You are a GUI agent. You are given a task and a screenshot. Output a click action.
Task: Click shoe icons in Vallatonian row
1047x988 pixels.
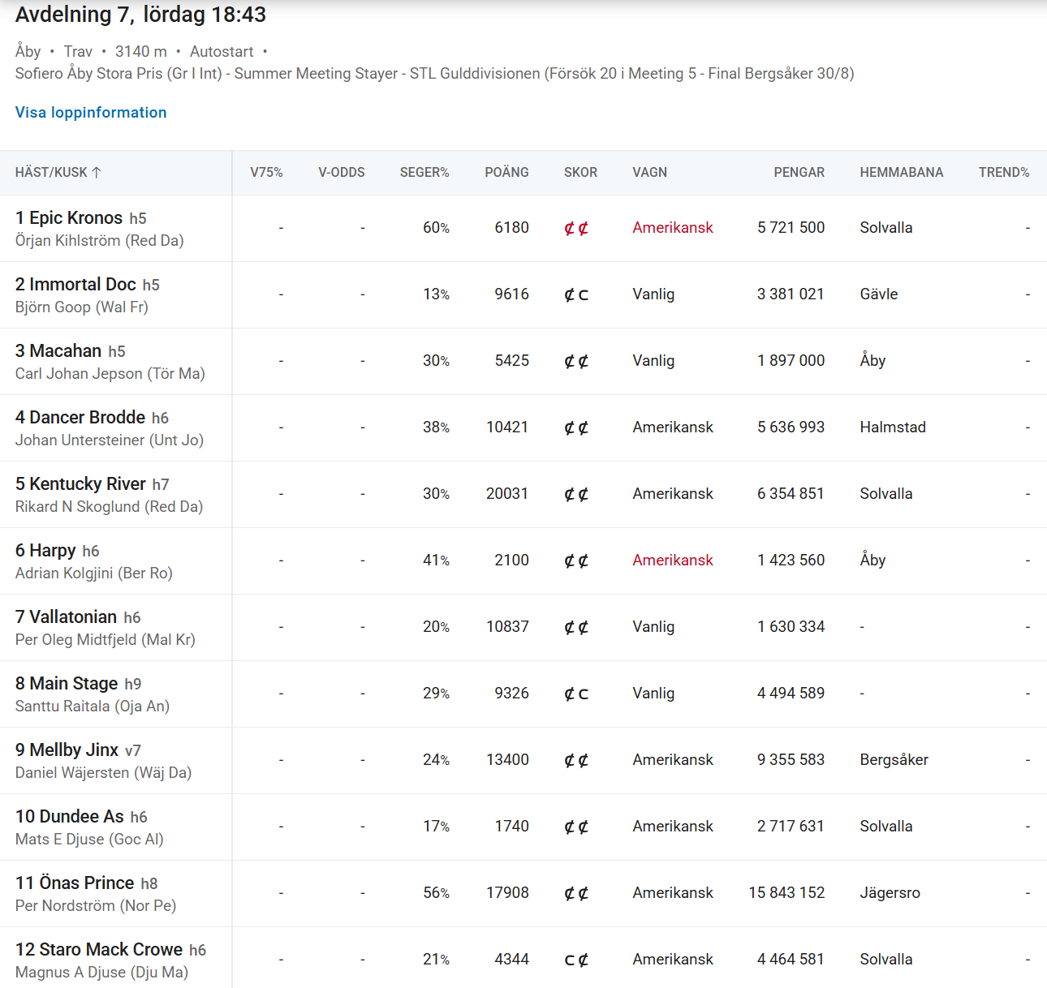[x=576, y=627]
